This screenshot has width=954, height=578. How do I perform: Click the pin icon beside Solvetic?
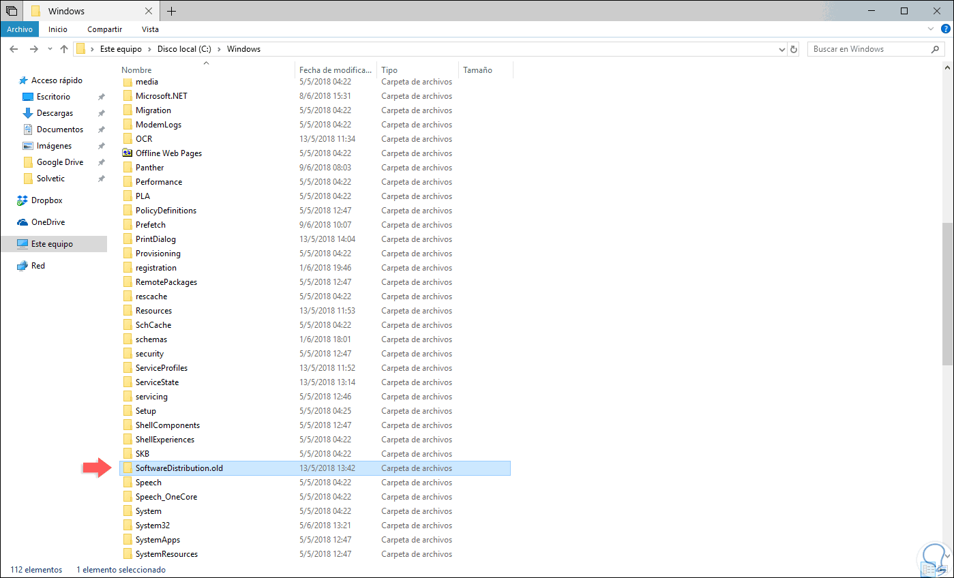(x=101, y=179)
